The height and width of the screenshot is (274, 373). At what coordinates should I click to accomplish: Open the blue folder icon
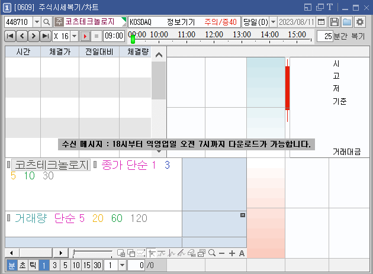(x=347, y=22)
